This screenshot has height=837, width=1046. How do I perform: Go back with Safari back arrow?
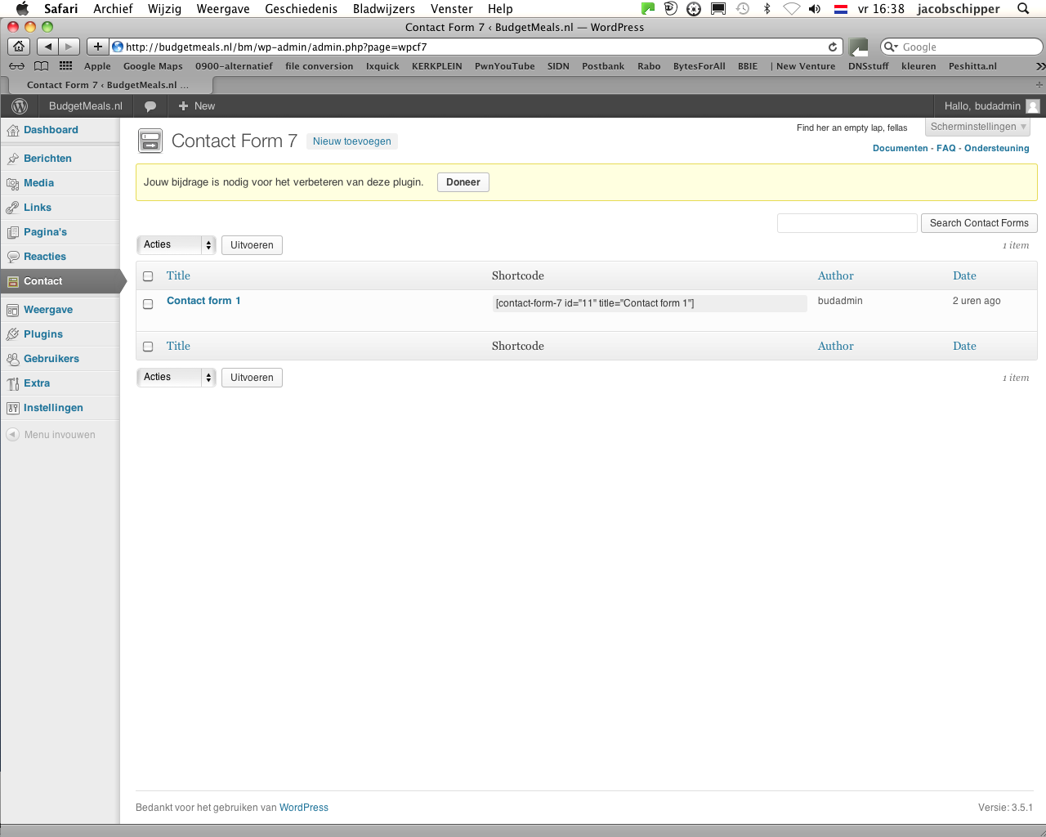pos(48,47)
